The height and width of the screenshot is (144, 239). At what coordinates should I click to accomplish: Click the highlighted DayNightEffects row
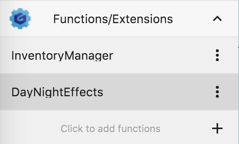pos(119,92)
